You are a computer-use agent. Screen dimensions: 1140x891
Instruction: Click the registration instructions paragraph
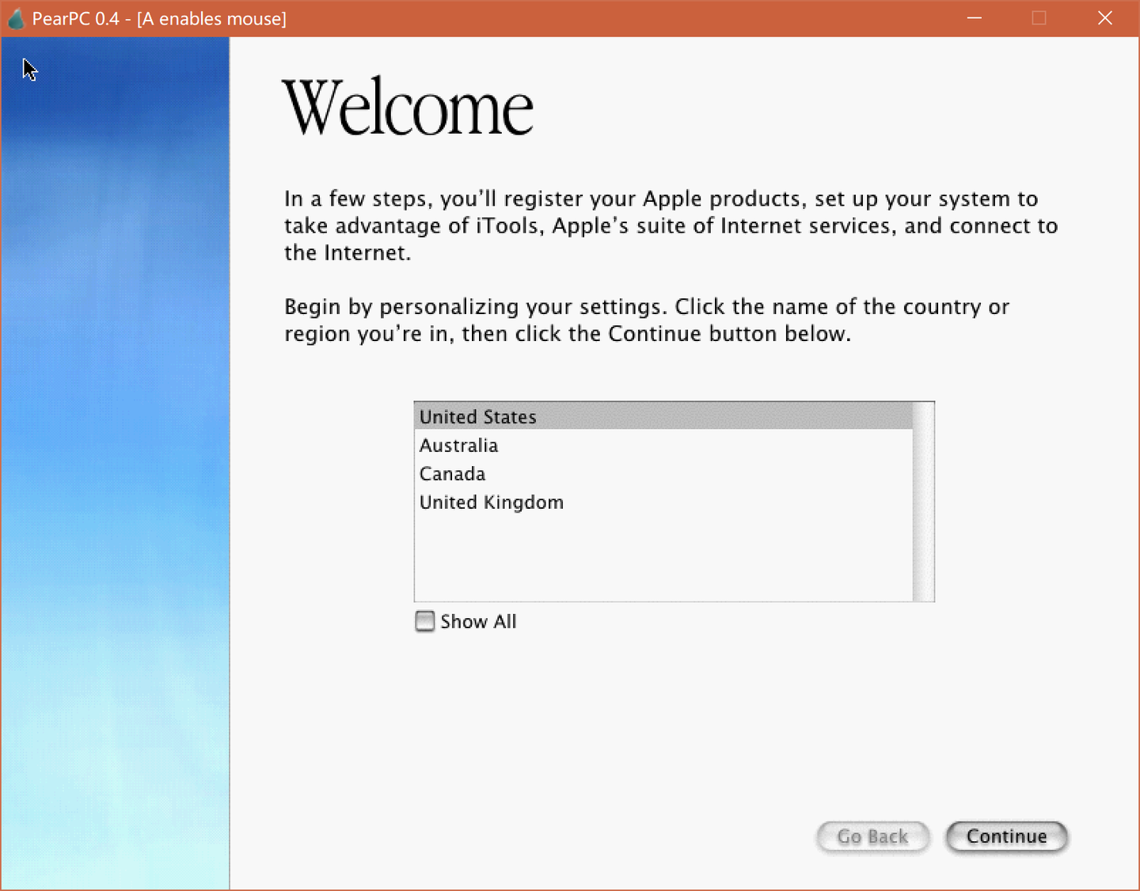pyautogui.click(x=671, y=226)
